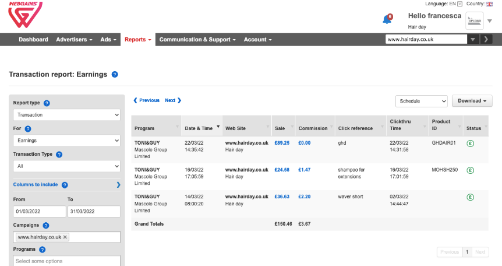This screenshot has width=502, height=266.
Task: Open the Ads menu
Action: click(108, 40)
